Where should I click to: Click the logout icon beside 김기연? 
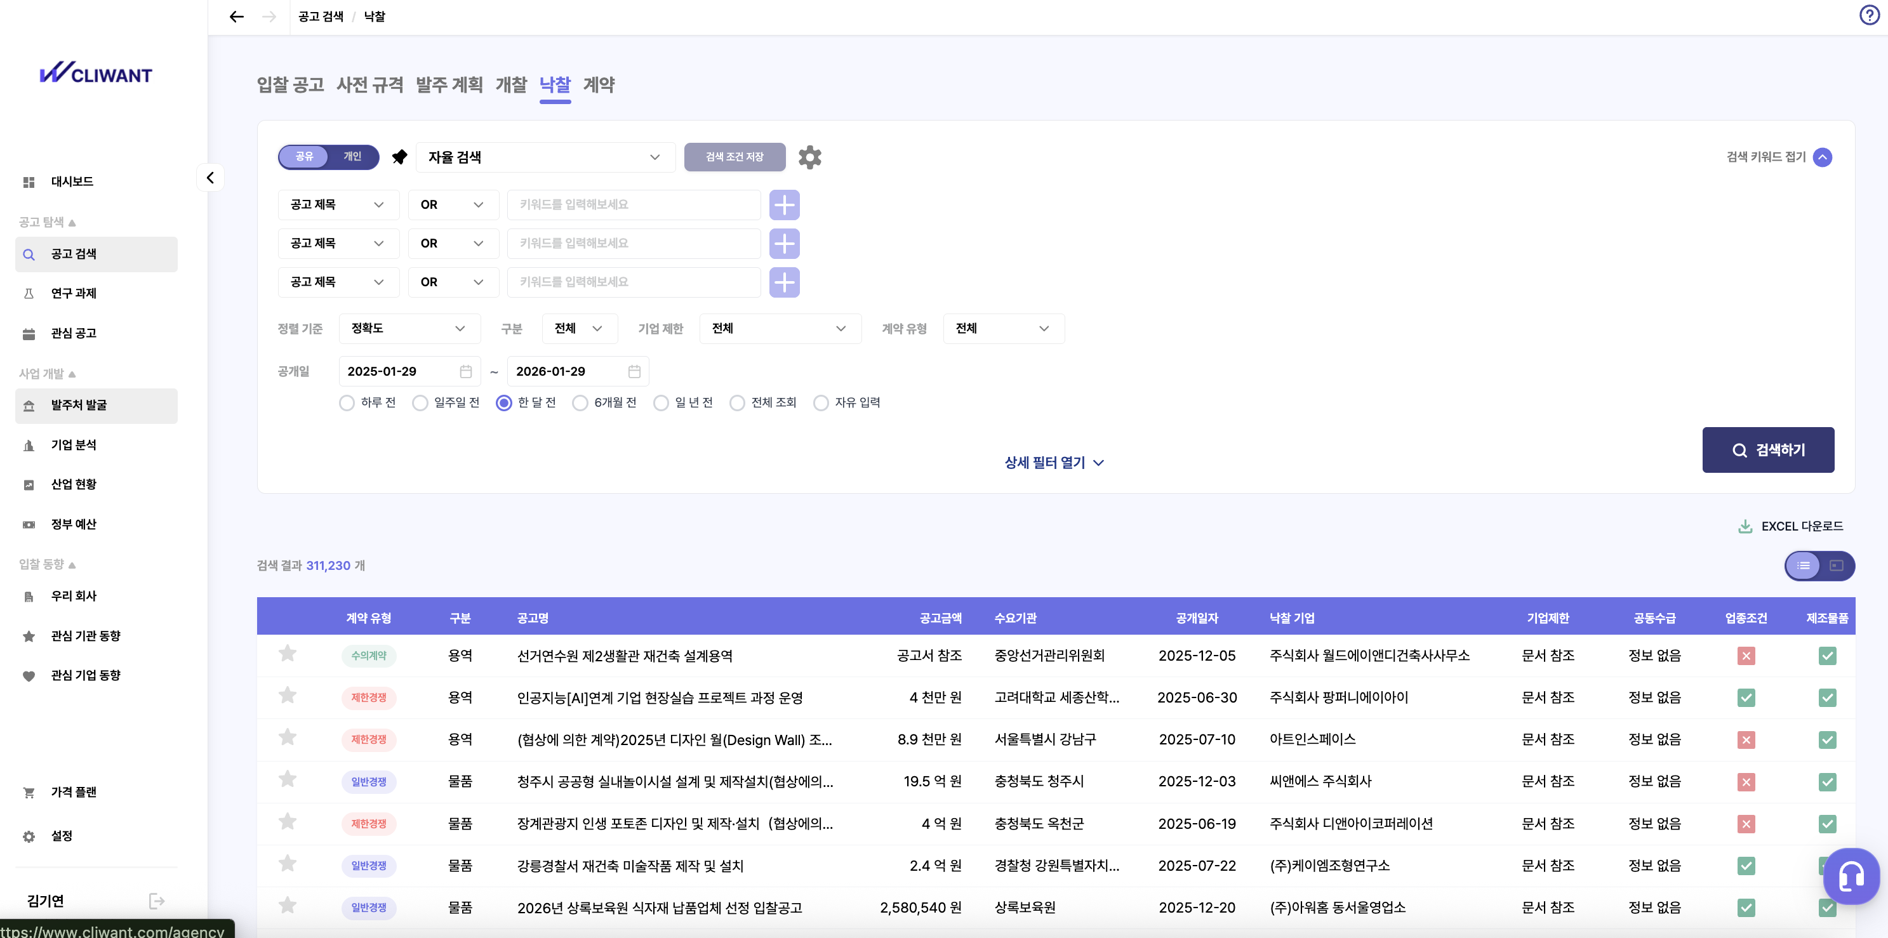(157, 901)
